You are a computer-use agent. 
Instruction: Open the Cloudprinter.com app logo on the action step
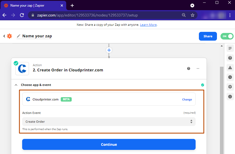coord(22,69)
